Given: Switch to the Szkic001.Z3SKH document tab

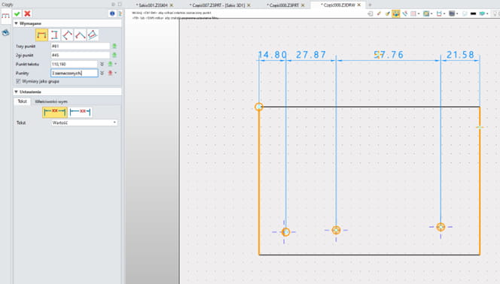Looking at the screenshot, I should tap(152, 5).
